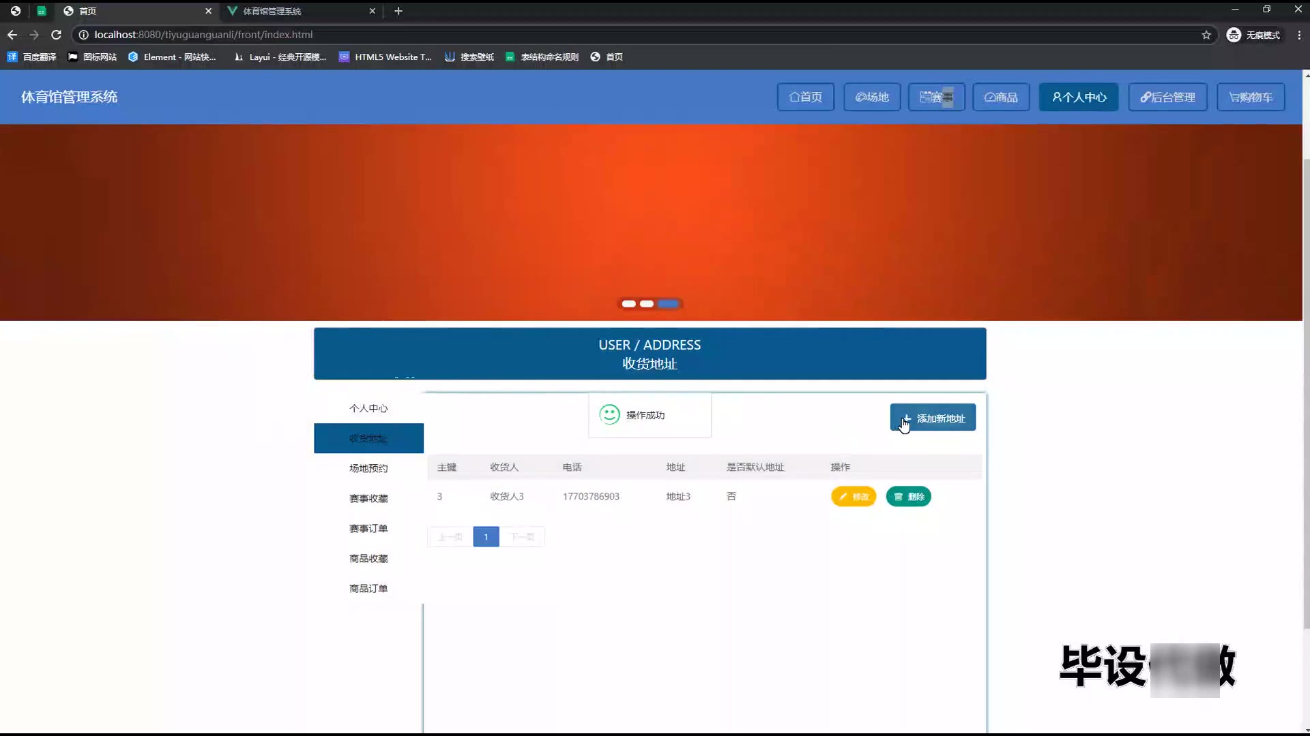Open Chrome three-dot menu

click(1299, 35)
